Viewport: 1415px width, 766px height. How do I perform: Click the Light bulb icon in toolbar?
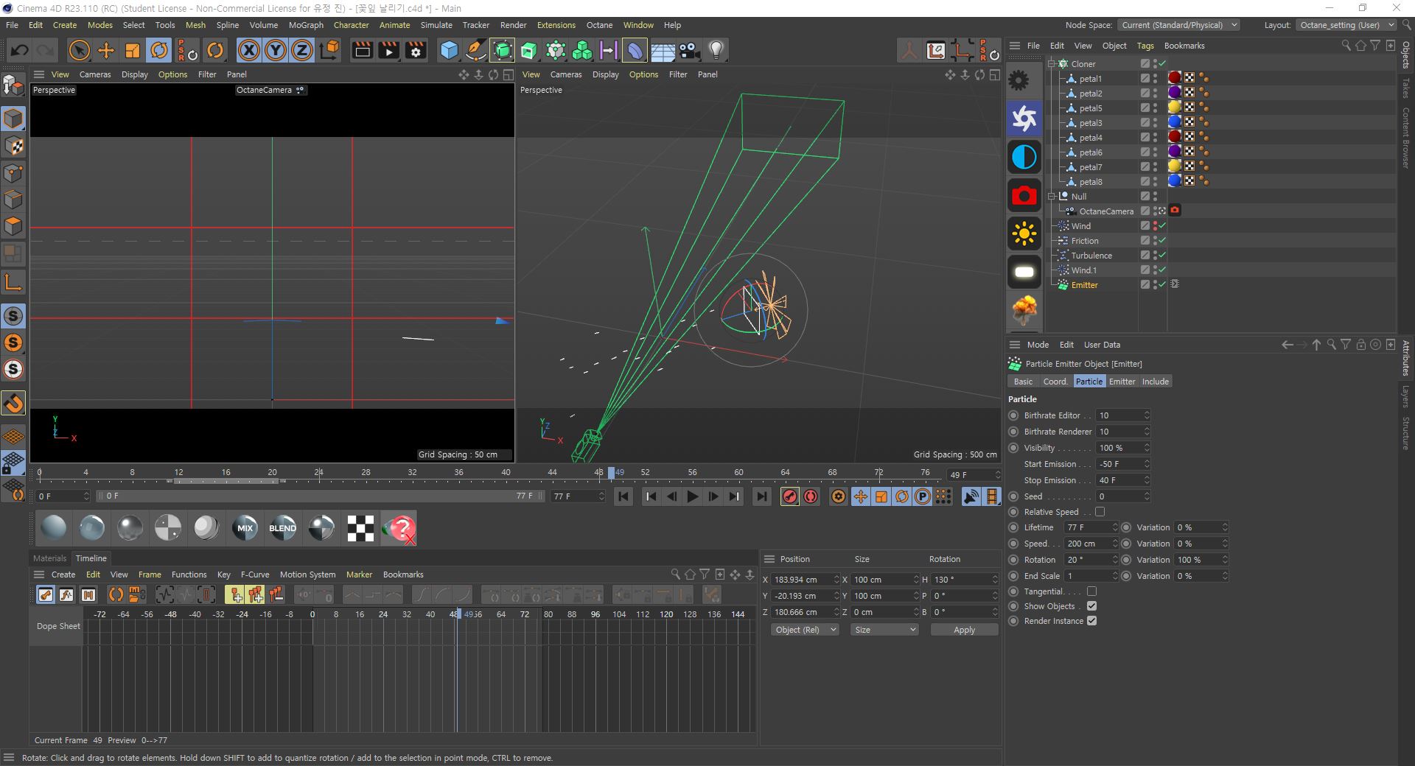coord(716,50)
